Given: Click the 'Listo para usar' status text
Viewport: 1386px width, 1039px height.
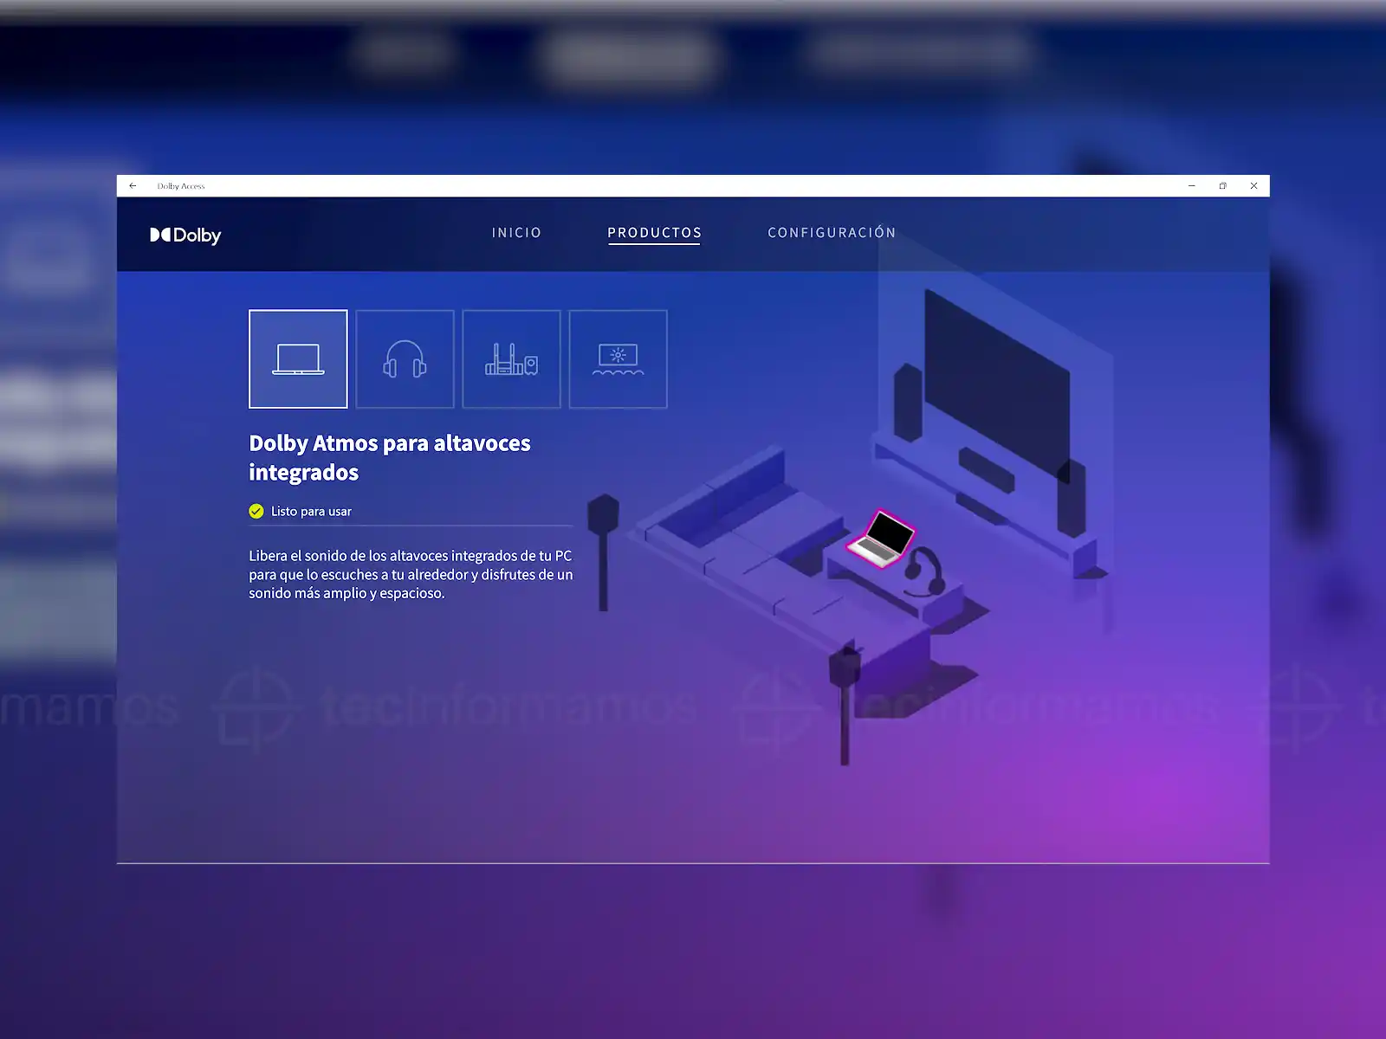Looking at the screenshot, I should (311, 512).
